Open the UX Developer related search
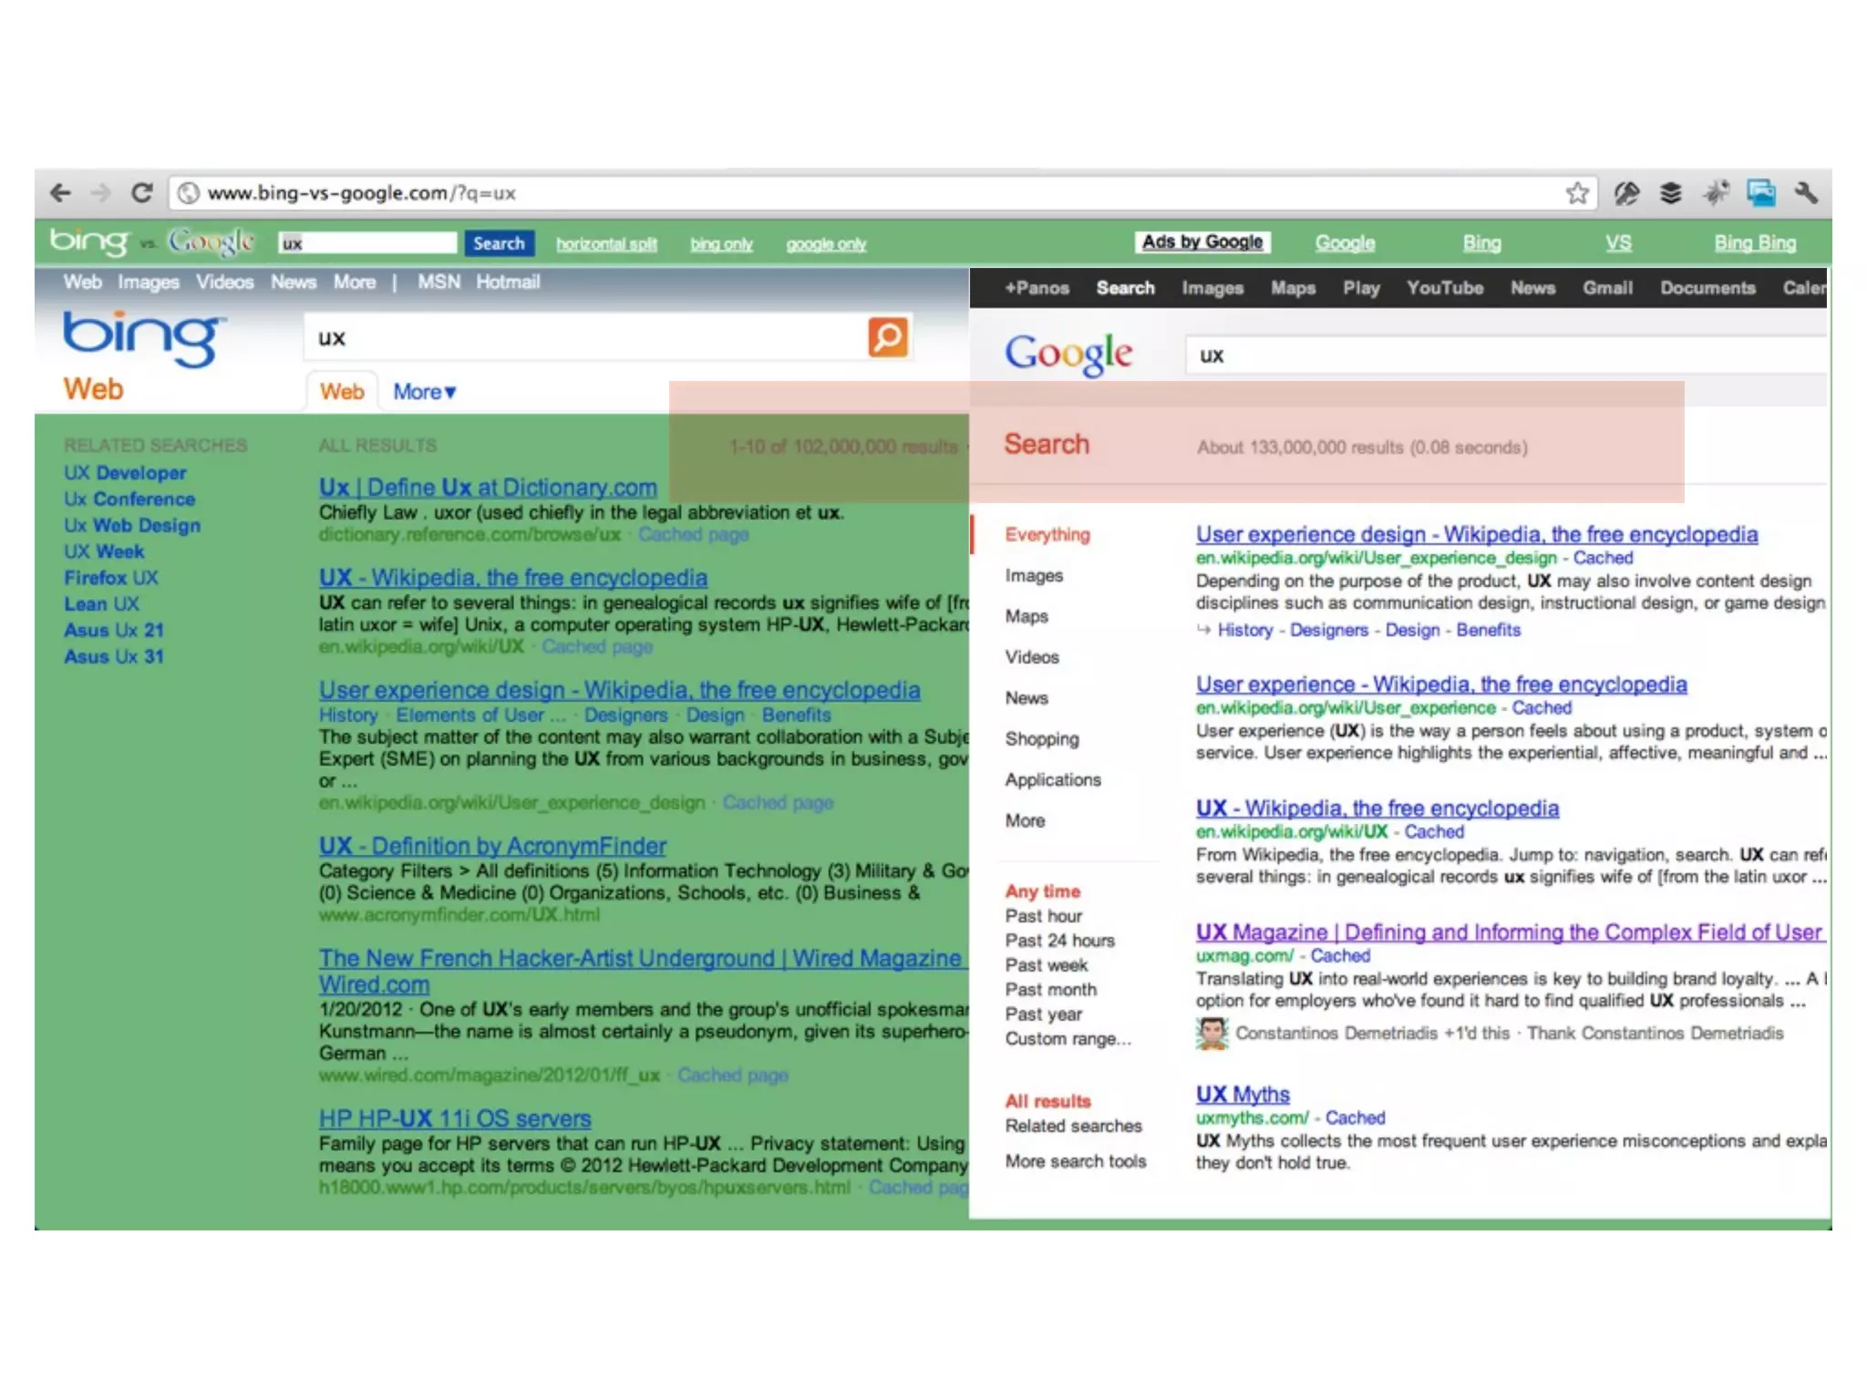The height and width of the screenshot is (1400, 1867). [x=125, y=473]
